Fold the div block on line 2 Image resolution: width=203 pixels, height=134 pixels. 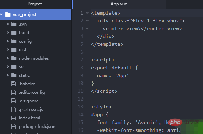87,21
